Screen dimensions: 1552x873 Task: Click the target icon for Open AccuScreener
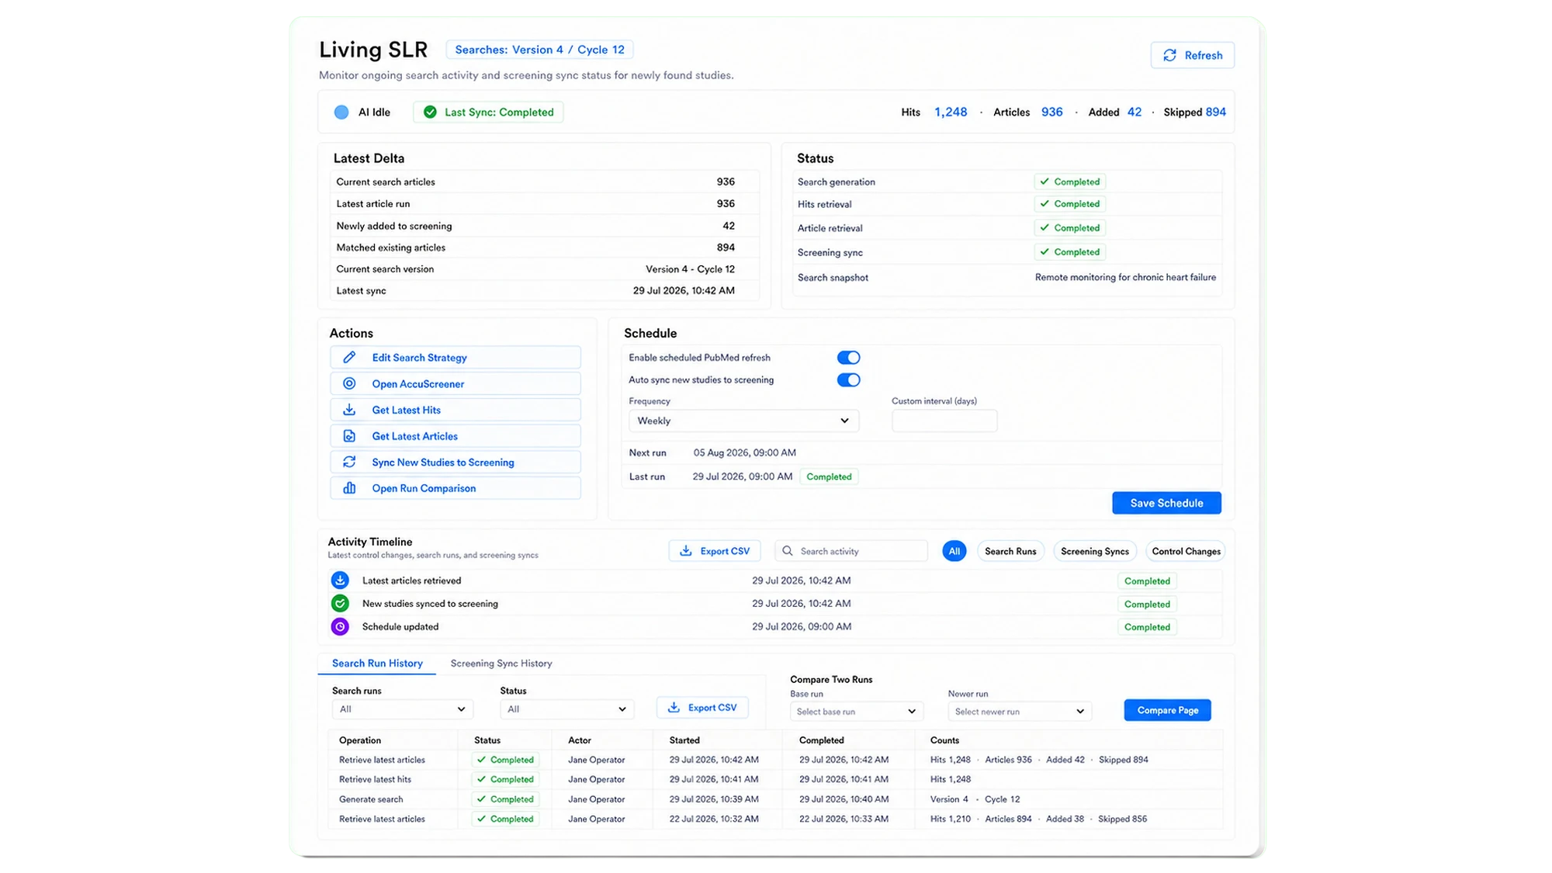click(349, 383)
